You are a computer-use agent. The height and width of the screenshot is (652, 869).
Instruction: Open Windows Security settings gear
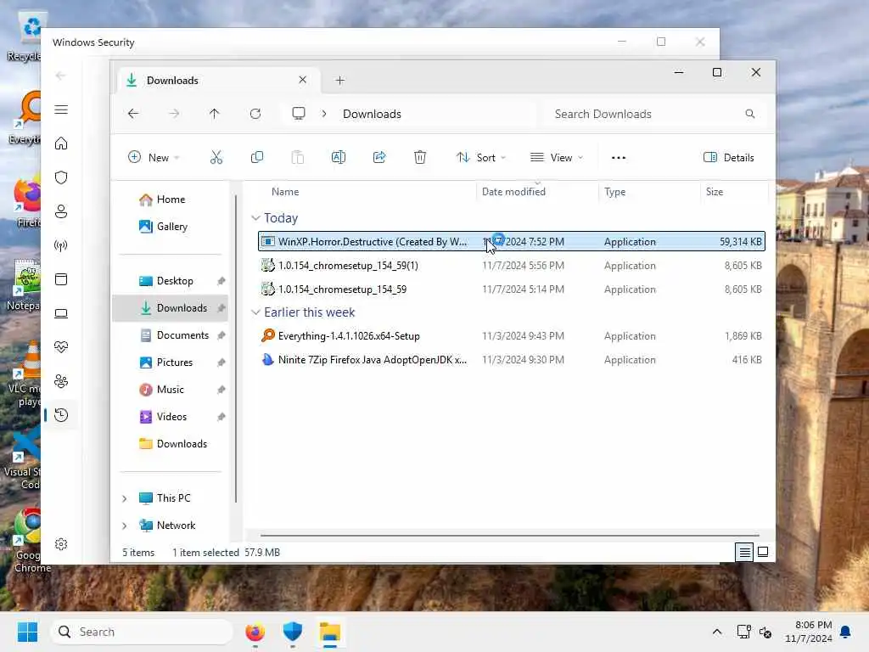[x=61, y=544]
